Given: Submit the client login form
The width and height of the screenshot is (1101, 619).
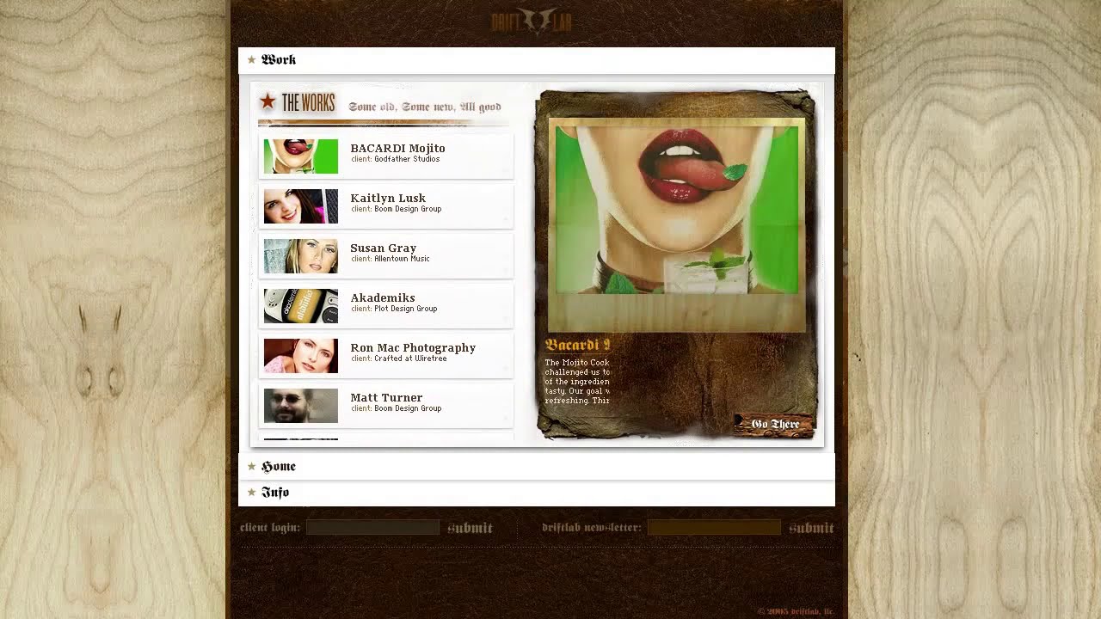Looking at the screenshot, I should (x=470, y=528).
